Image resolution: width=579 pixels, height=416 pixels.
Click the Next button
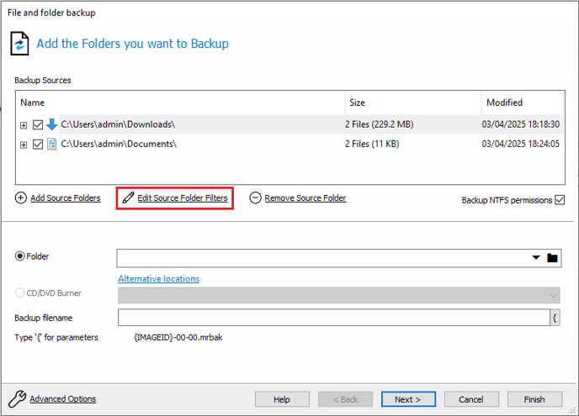click(408, 399)
